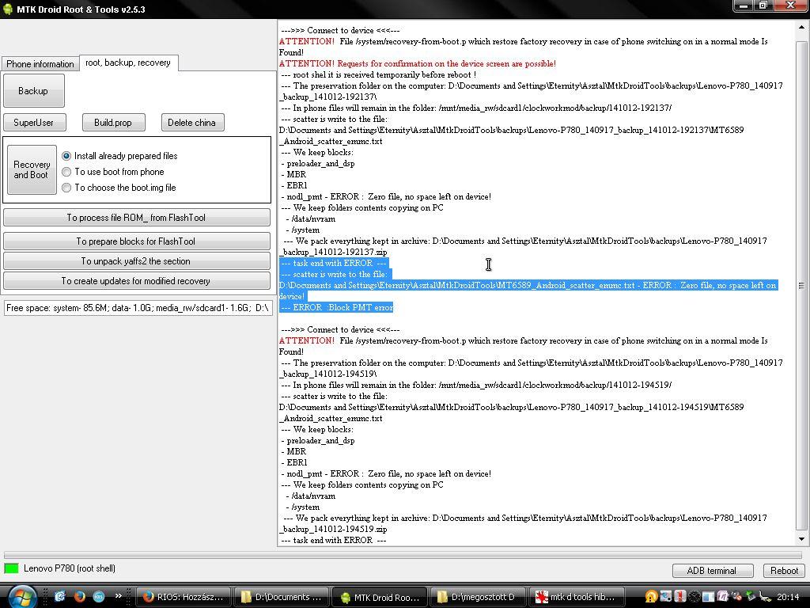Click the progress bar above the status line

coord(404,555)
